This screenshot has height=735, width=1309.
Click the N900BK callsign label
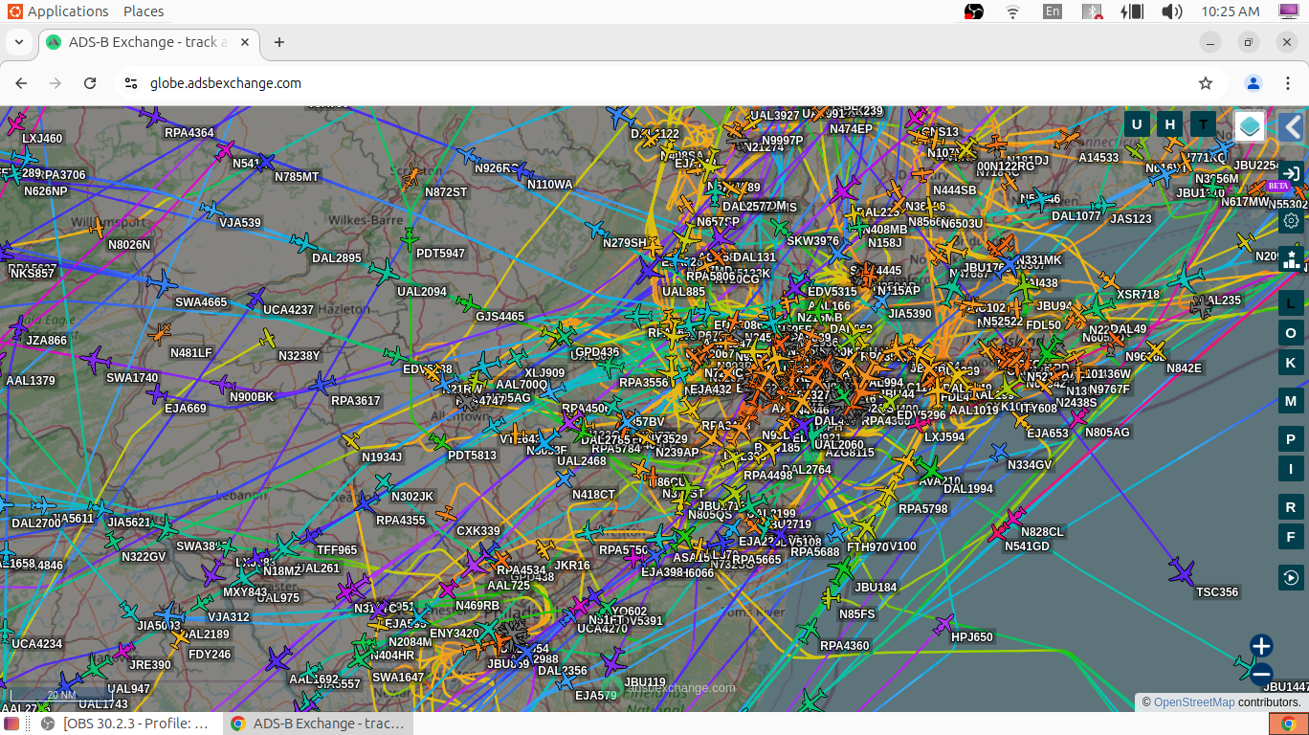click(252, 397)
